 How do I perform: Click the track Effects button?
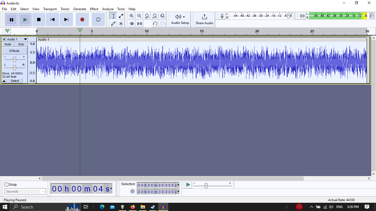[15, 51]
